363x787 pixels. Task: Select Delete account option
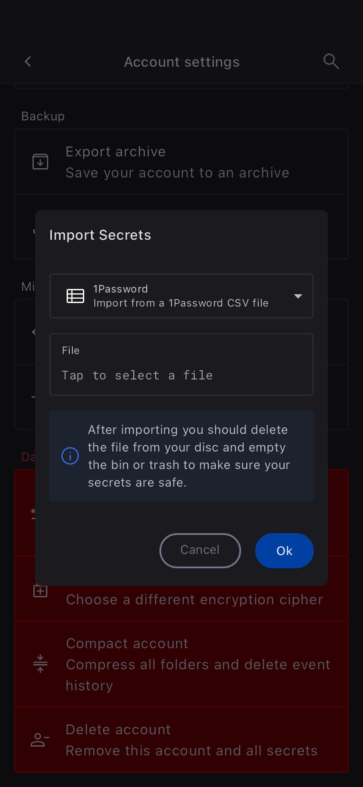191,740
